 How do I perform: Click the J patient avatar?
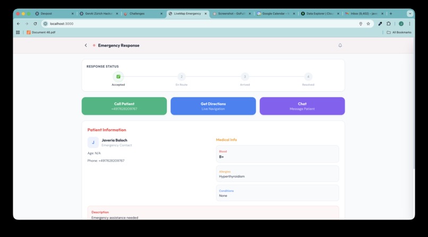tap(93, 143)
